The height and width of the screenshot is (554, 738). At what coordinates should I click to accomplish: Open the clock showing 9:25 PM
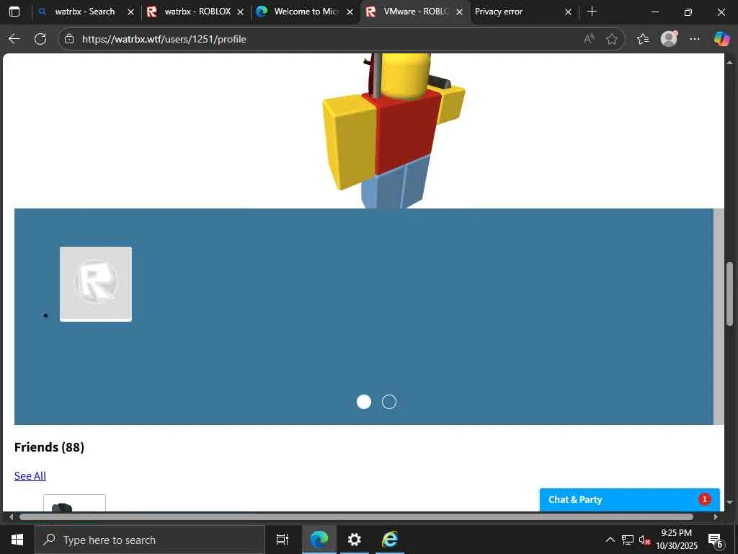coord(677,540)
